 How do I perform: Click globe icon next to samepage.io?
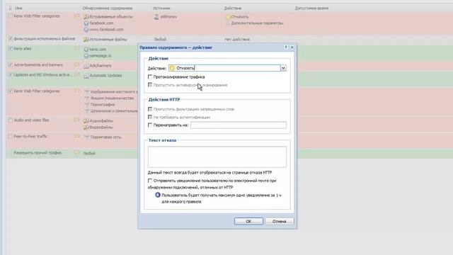pyautogui.click(x=86, y=56)
